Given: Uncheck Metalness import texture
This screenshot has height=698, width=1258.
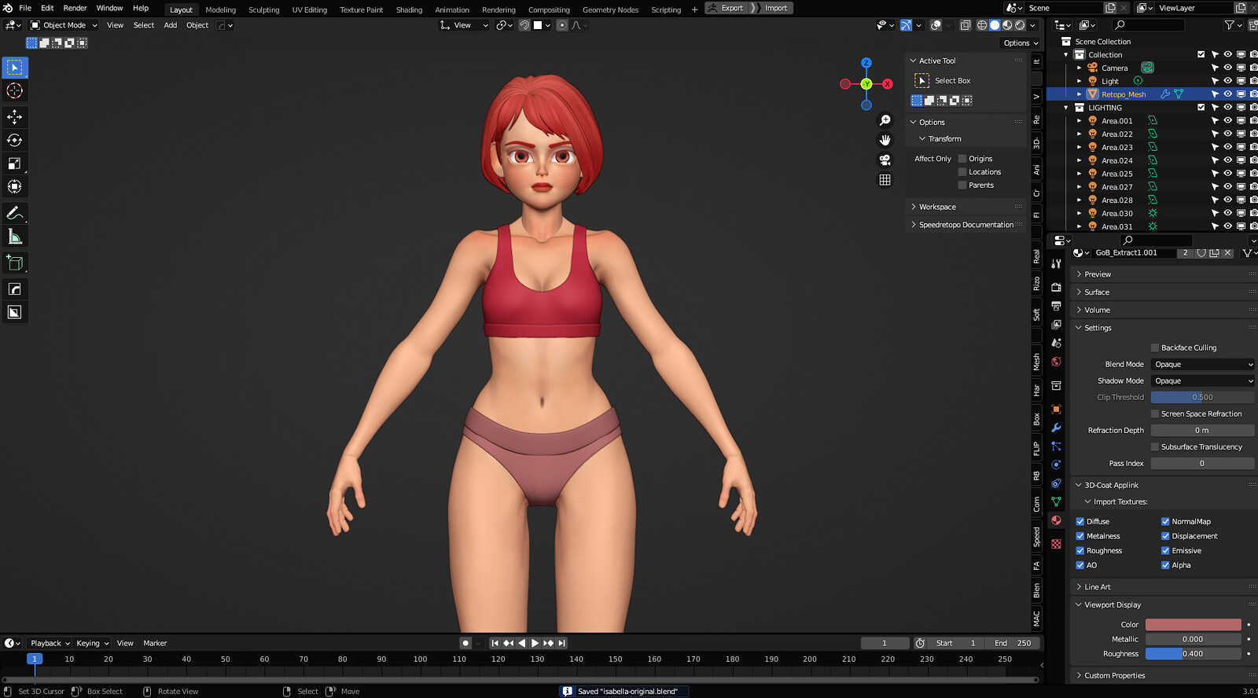Looking at the screenshot, I should point(1080,536).
